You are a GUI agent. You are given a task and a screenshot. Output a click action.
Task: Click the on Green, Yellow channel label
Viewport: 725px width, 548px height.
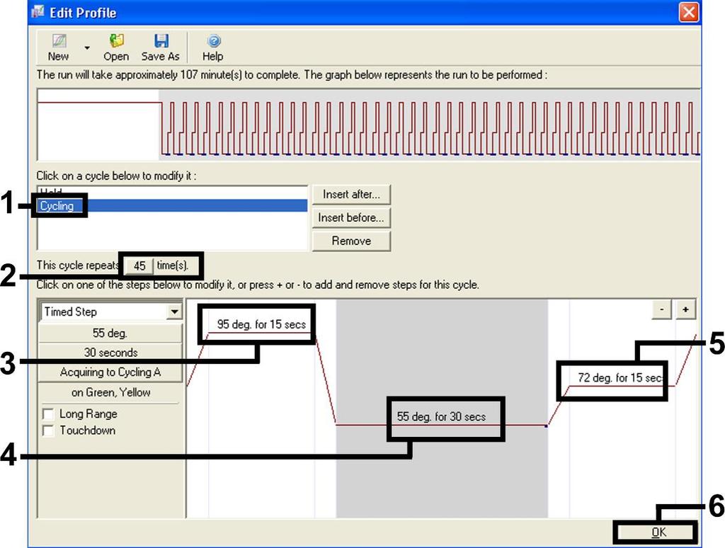click(110, 392)
